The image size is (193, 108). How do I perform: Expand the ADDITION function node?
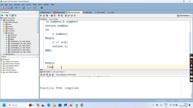click(x=6, y=35)
